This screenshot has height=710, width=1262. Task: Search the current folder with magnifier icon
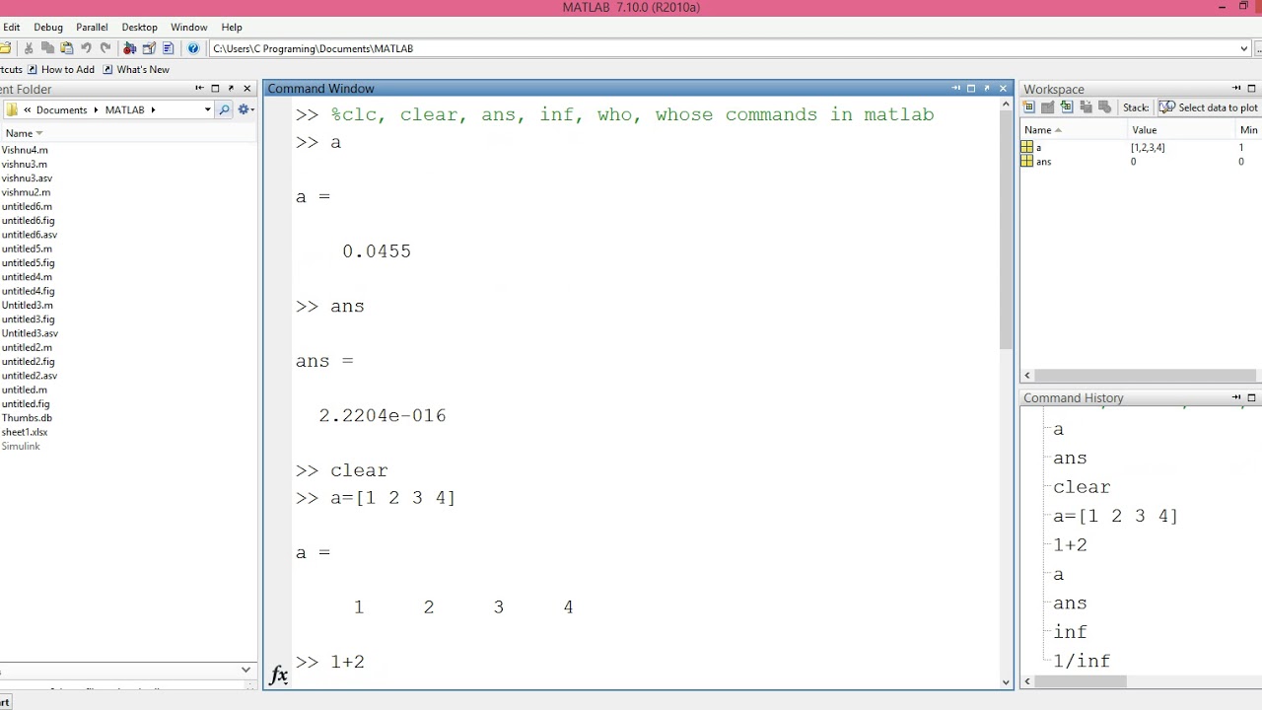coord(225,109)
